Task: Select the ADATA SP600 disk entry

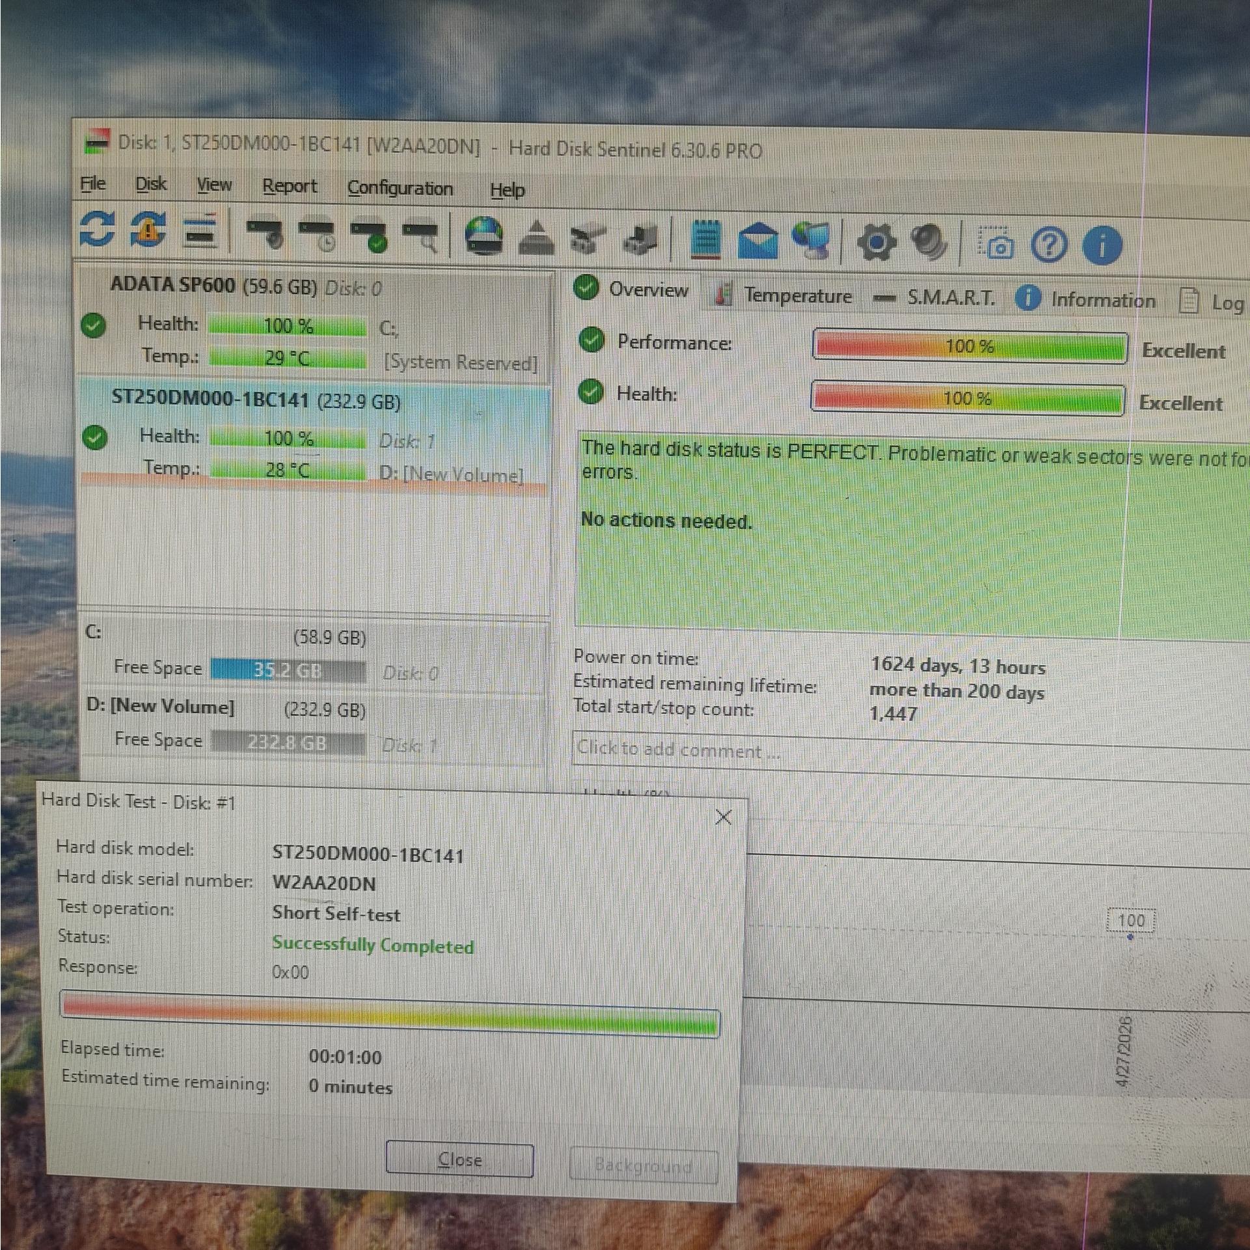Action: pos(315,323)
